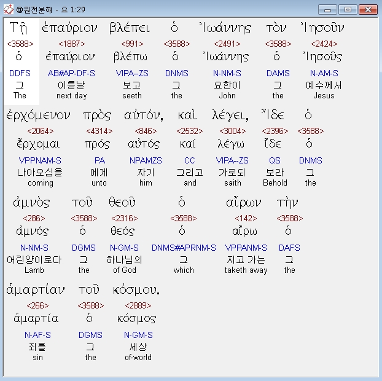Select the Greek word βλέπει
This screenshot has height=381, width=382.
point(130,28)
